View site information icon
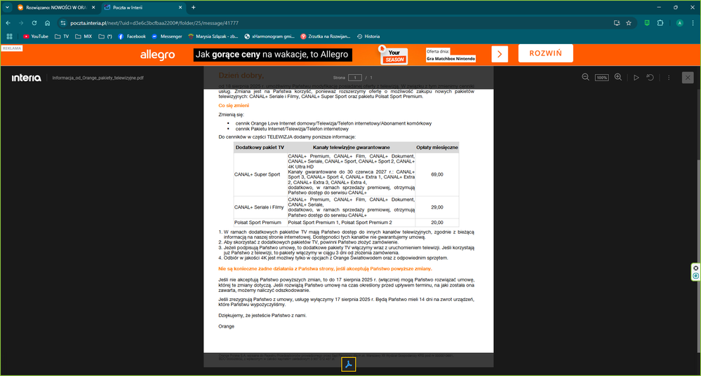The width and height of the screenshot is (701, 376). pos(63,22)
